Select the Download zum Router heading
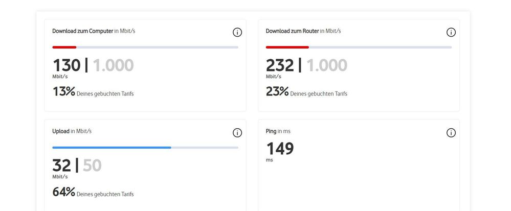 (303, 31)
